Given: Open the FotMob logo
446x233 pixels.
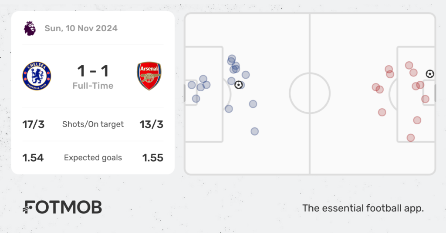Looking at the screenshot, I should point(62,207).
